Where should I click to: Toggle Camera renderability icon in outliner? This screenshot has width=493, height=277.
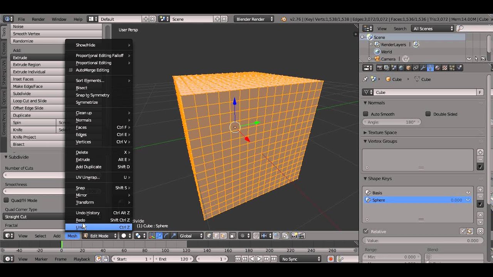click(484, 59)
